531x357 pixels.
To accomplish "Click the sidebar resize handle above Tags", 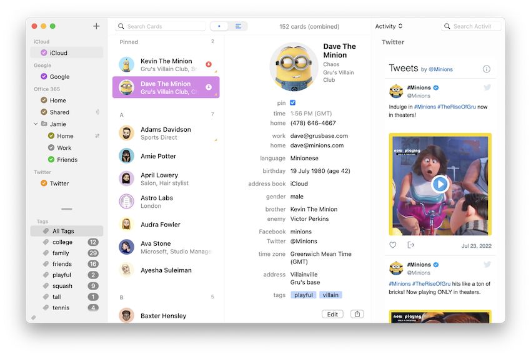I will tap(67, 209).
